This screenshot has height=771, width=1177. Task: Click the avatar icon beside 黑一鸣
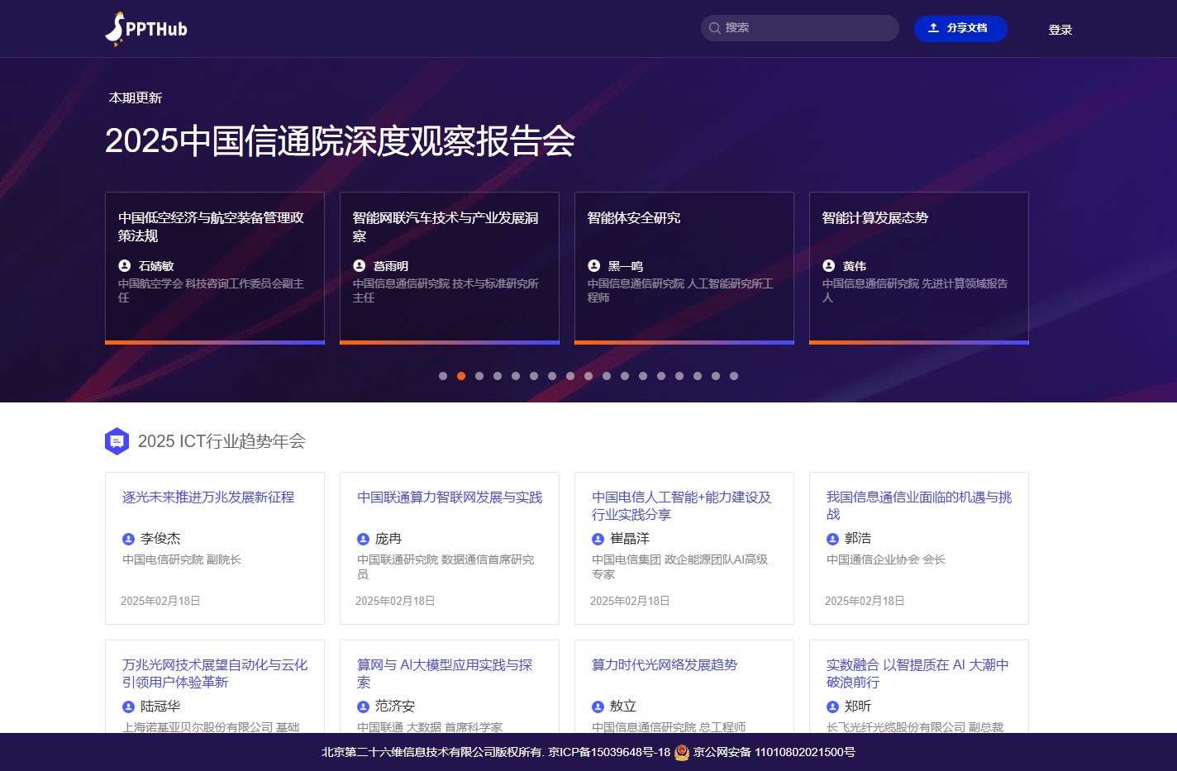594,266
